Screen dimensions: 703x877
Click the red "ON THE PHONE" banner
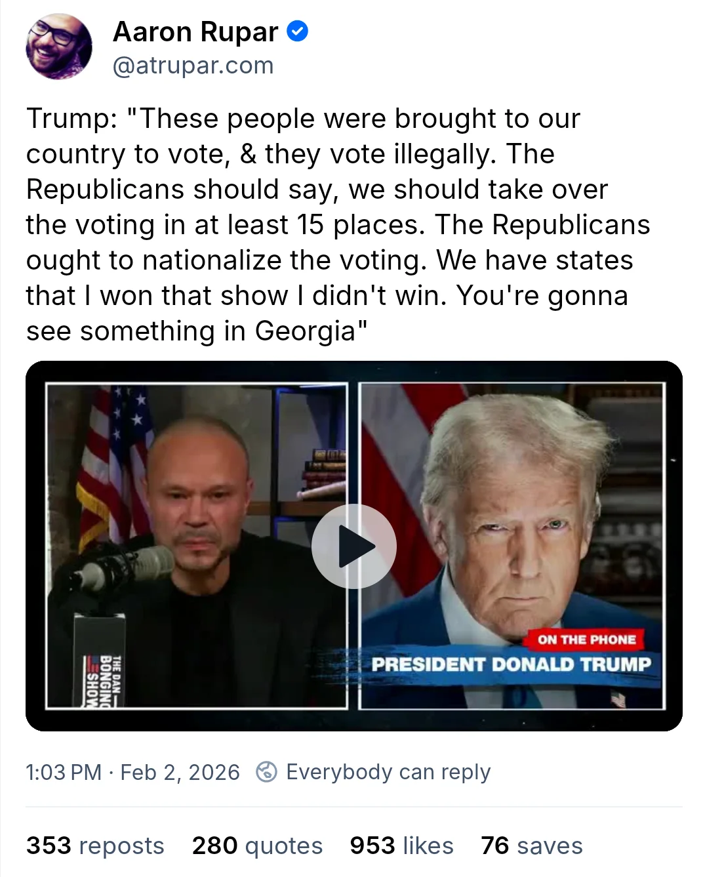(x=587, y=640)
